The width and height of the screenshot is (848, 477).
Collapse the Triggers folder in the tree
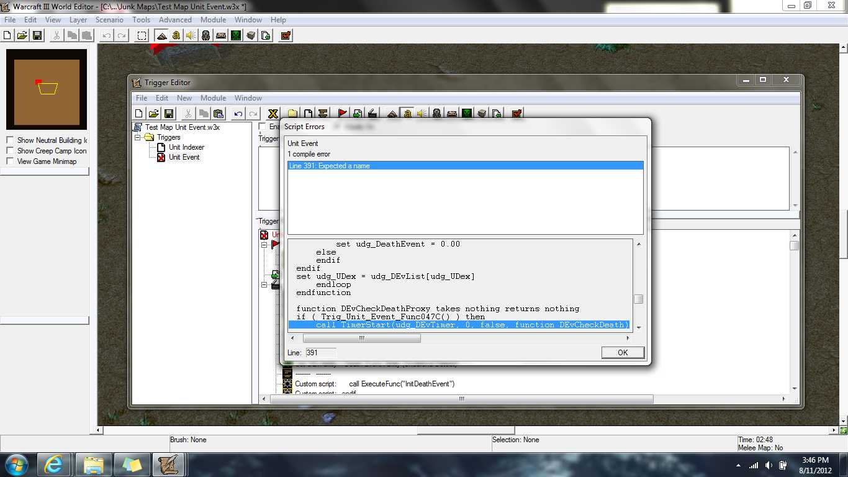138,137
